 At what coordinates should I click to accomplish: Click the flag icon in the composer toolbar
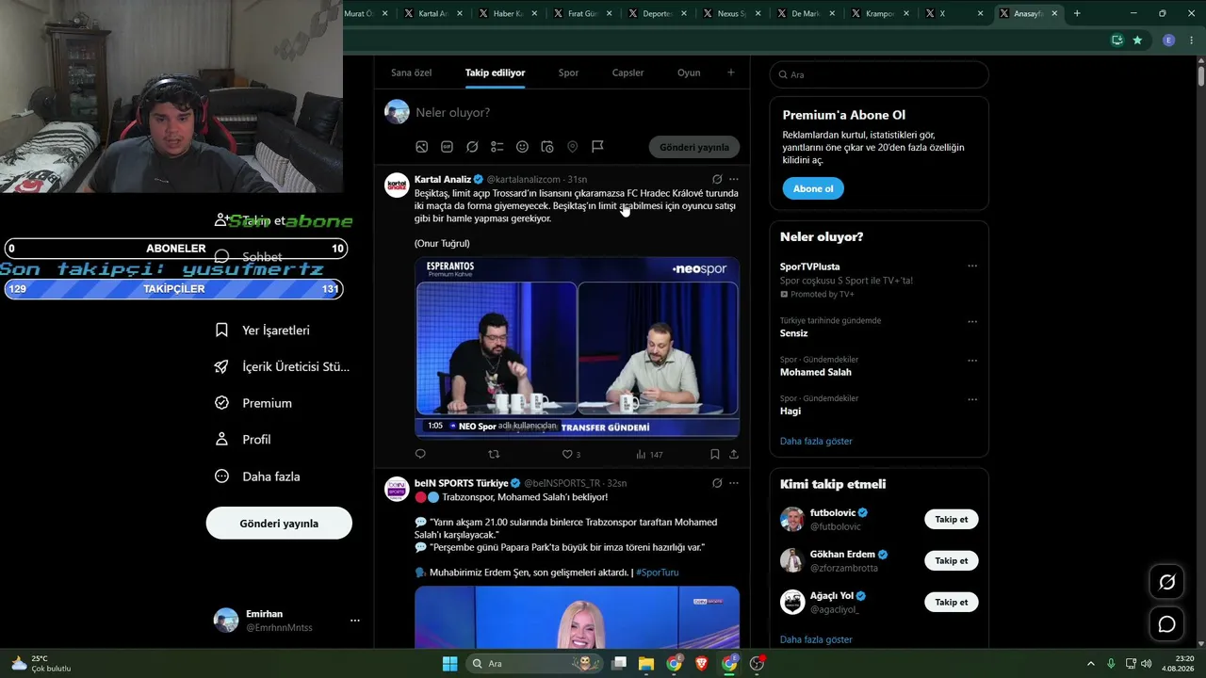click(x=597, y=147)
